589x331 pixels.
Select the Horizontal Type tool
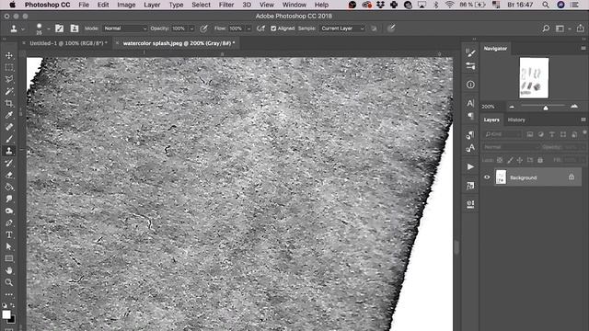(x=9, y=235)
